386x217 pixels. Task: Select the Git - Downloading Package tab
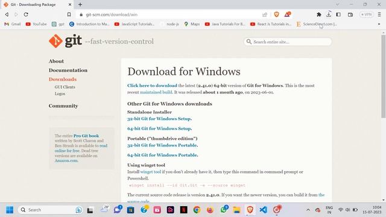pyautogui.click(x=37, y=4)
